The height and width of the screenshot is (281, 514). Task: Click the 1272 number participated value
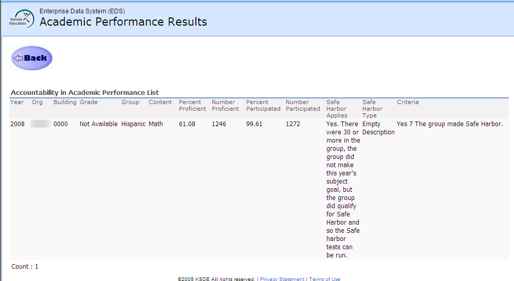pos(294,124)
